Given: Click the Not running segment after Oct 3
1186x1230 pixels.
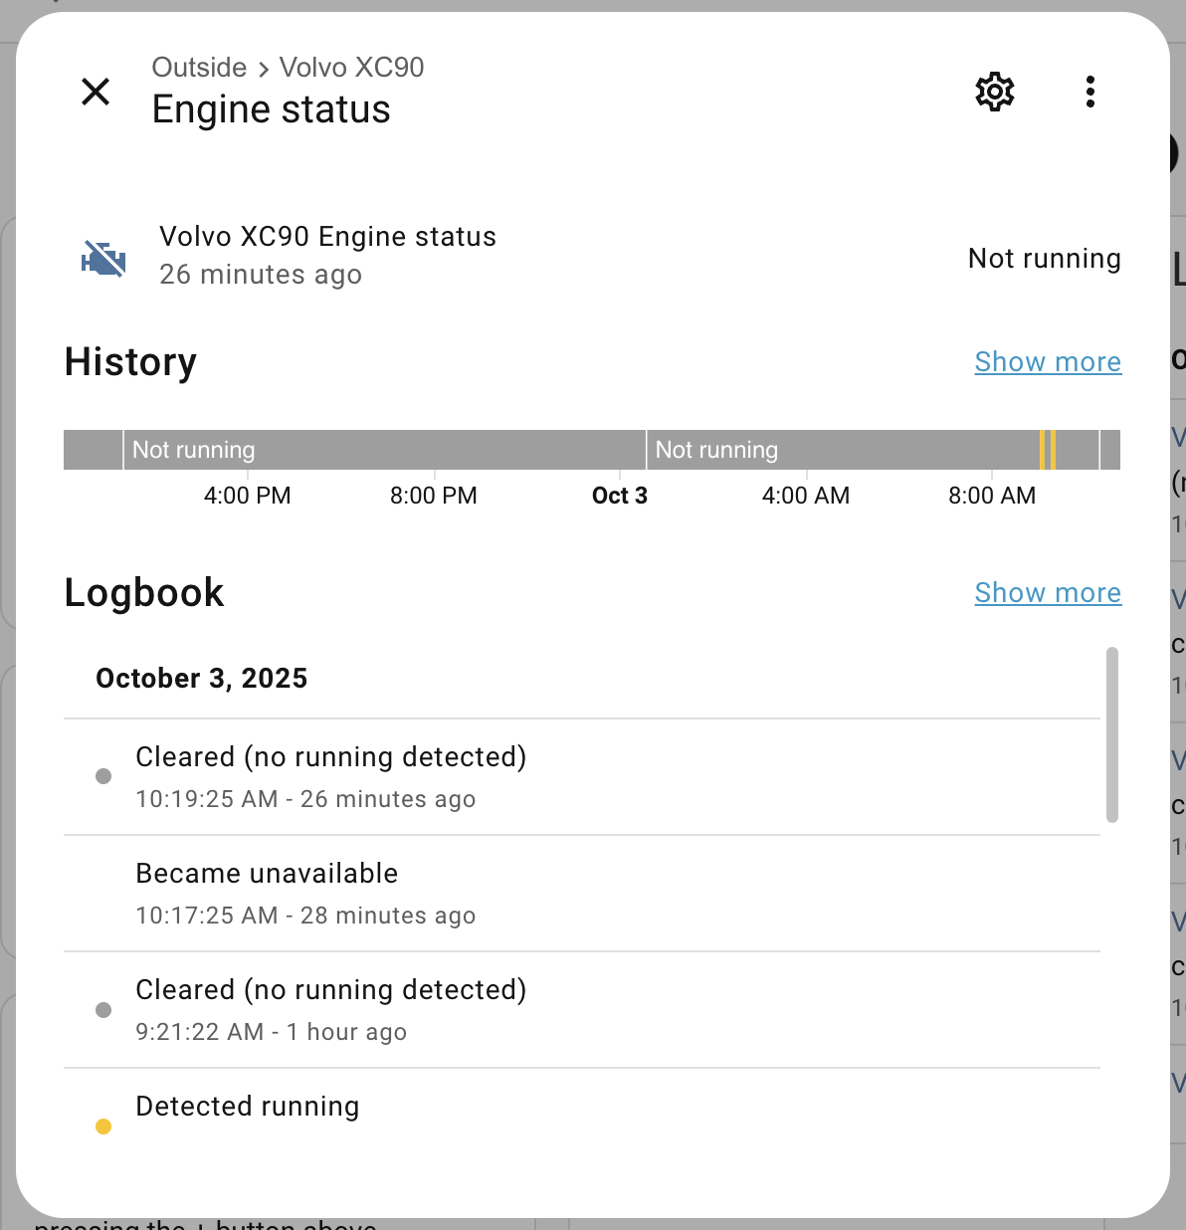Looking at the screenshot, I should pyautogui.click(x=841, y=450).
